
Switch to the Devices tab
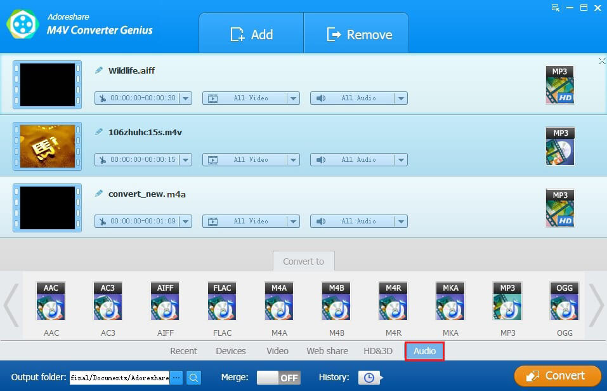(231, 351)
